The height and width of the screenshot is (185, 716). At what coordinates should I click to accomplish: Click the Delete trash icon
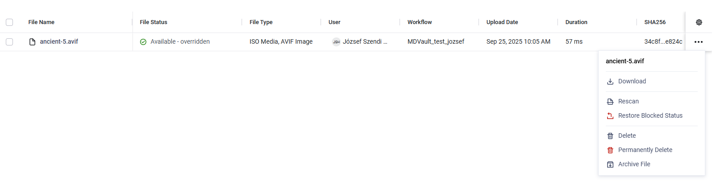point(610,136)
